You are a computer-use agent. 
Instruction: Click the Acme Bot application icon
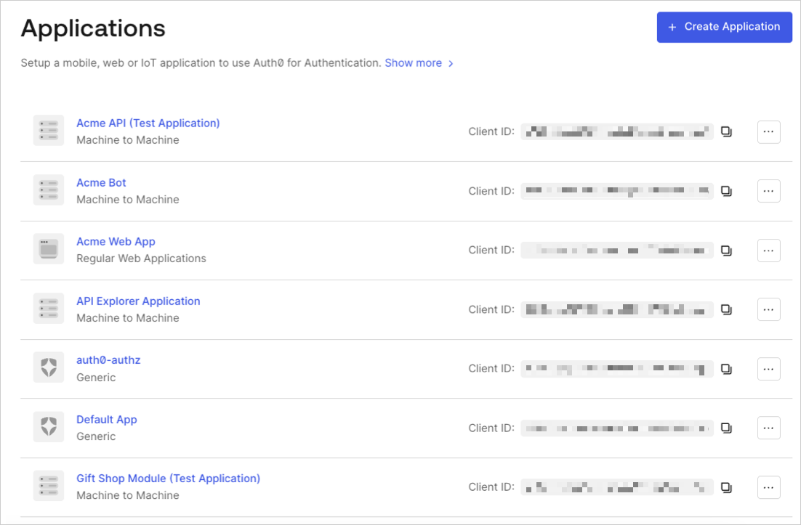pos(48,190)
